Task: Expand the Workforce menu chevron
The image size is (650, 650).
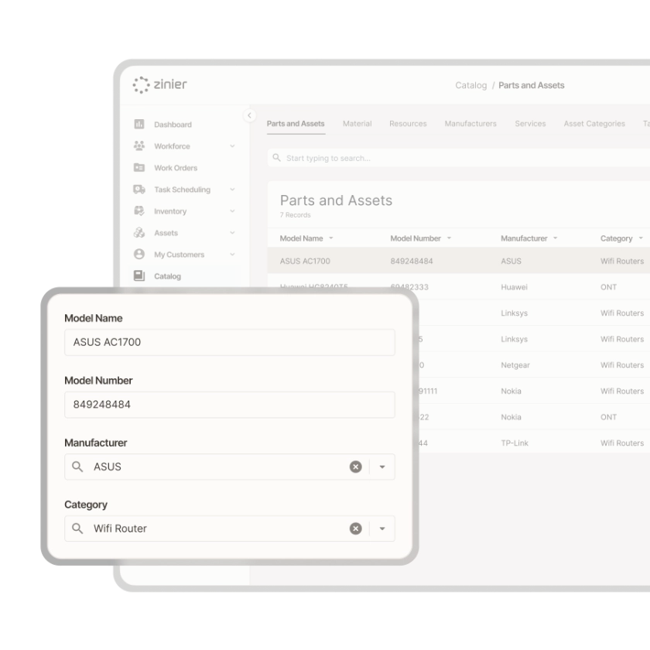Action: pos(232,146)
